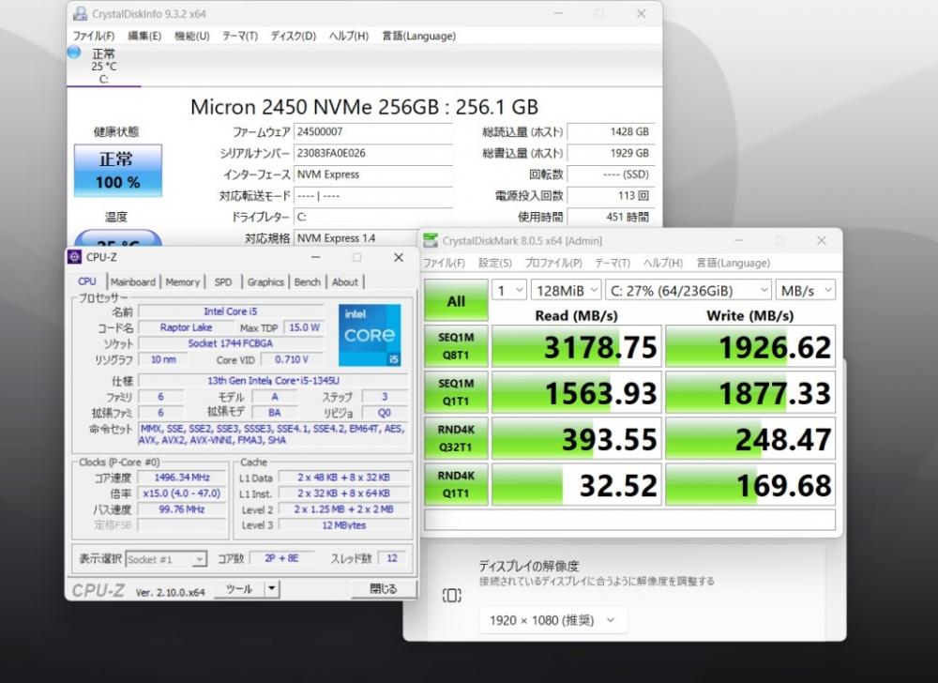This screenshot has height=683, width=938.
Task: Switch to the Graphics tab in CPU-Z
Action: (265, 281)
